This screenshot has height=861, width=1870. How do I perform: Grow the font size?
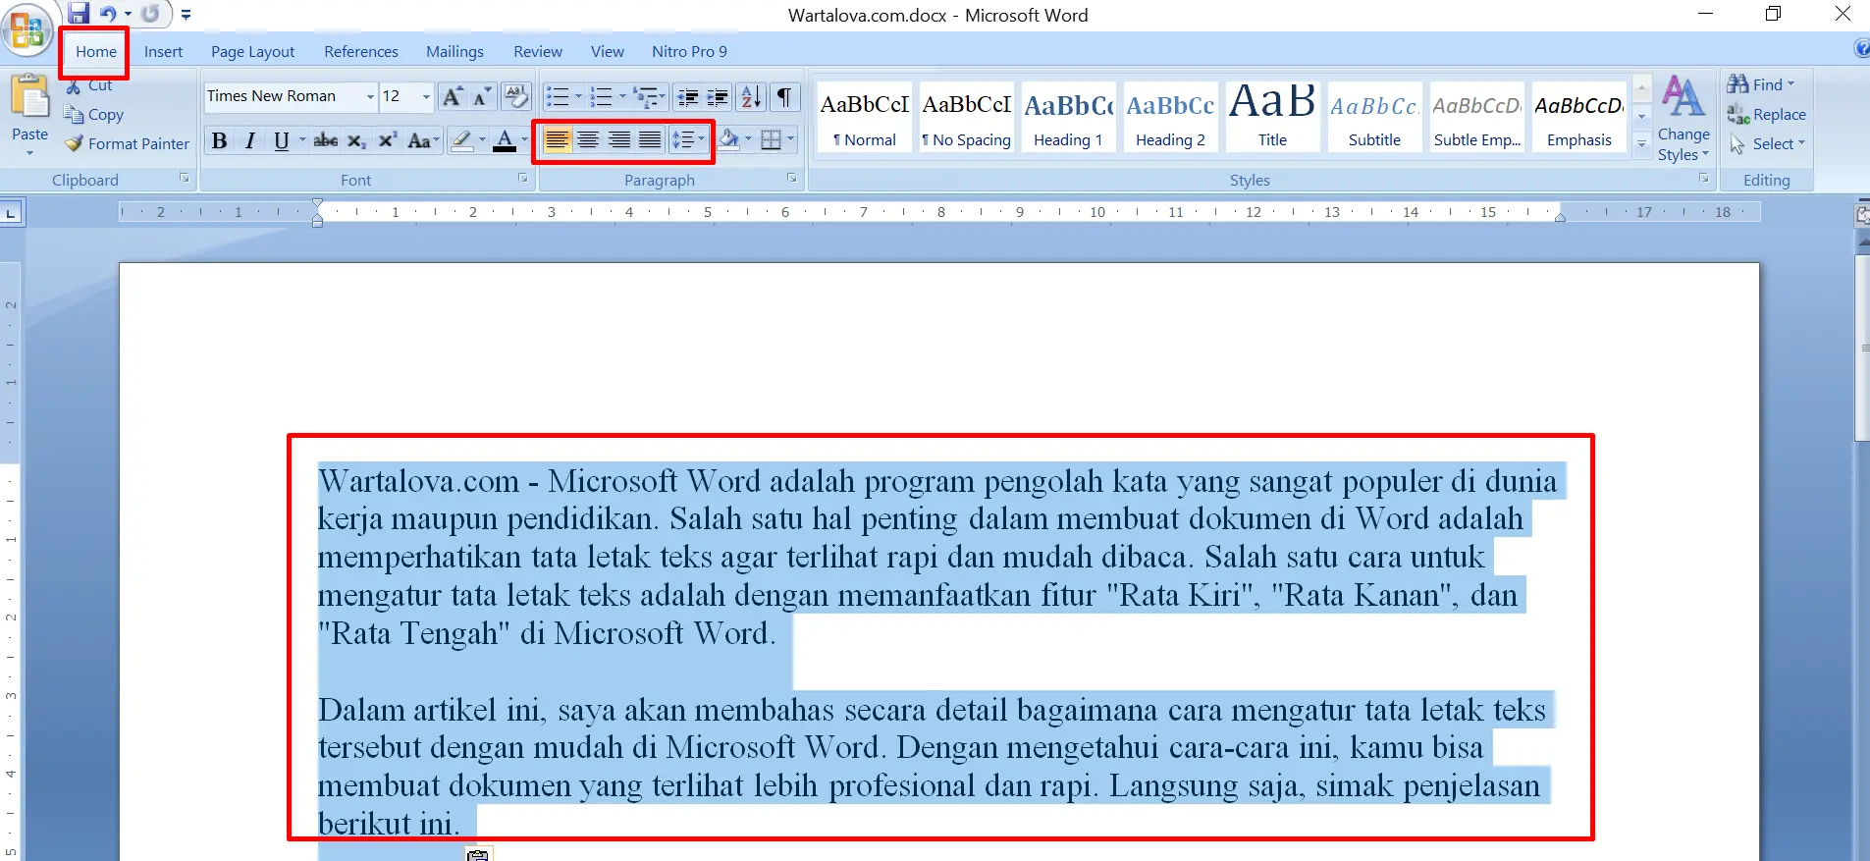click(453, 96)
